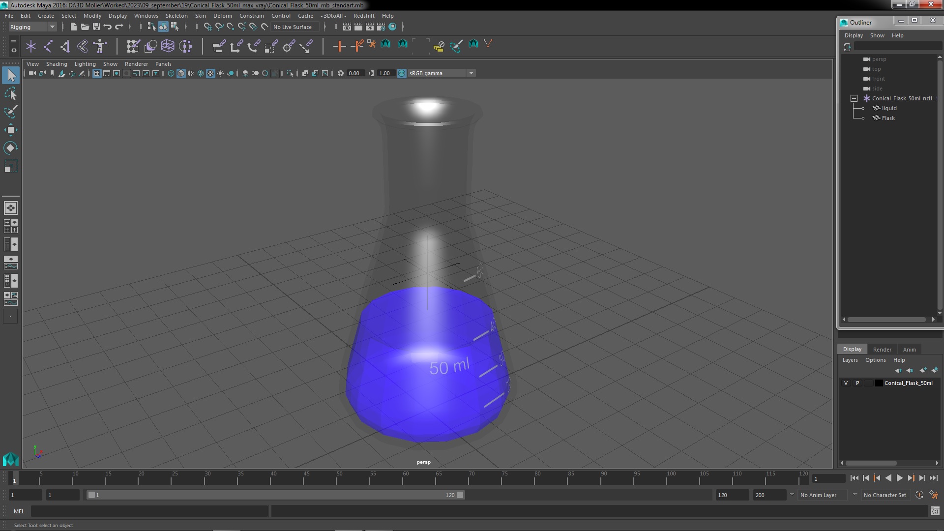Play animation forwards
Screen dimensions: 944x531
click(899, 478)
